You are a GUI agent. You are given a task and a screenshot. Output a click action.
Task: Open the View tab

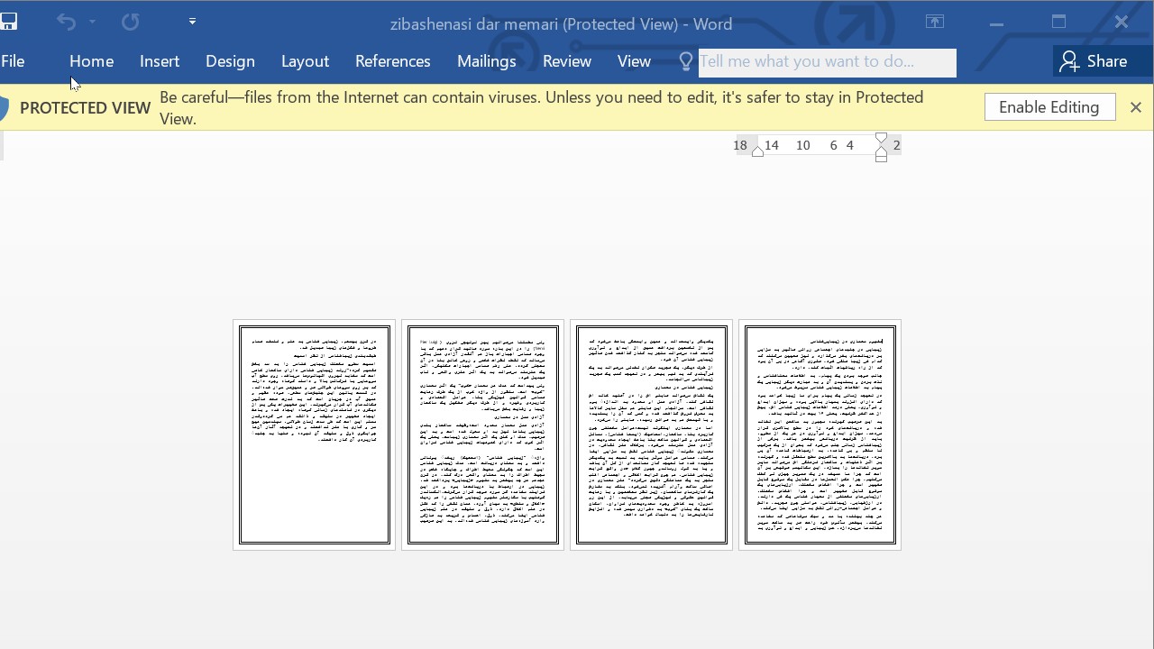(634, 61)
